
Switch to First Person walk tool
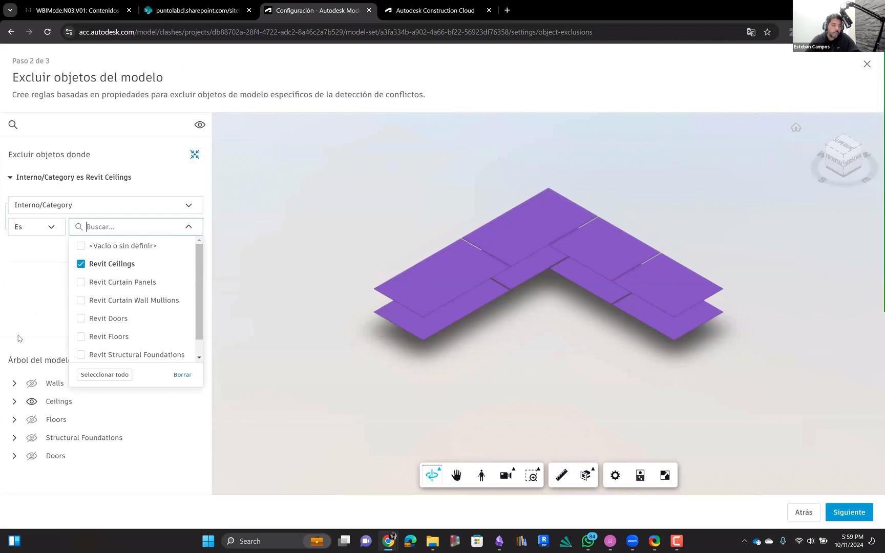481,476
